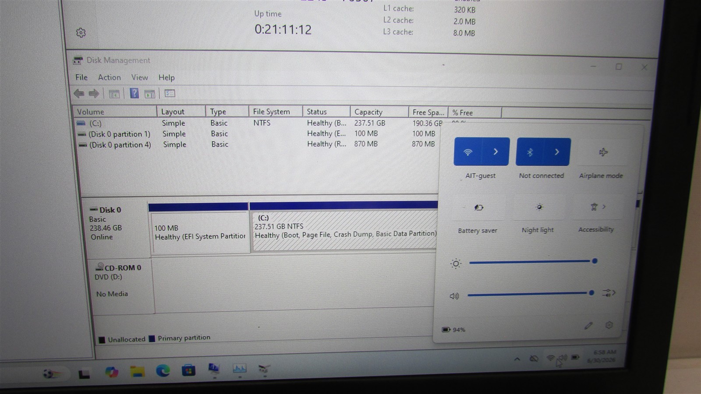This screenshot has width=701, height=394.
Task: Click the Back arrow in Disk Management toolbar
Action: click(79, 93)
